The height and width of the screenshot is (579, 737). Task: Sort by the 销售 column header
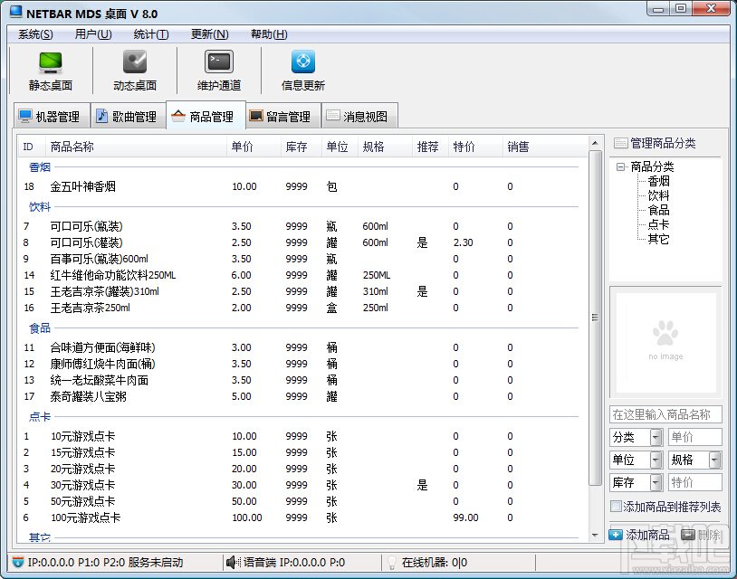(545, 147)
